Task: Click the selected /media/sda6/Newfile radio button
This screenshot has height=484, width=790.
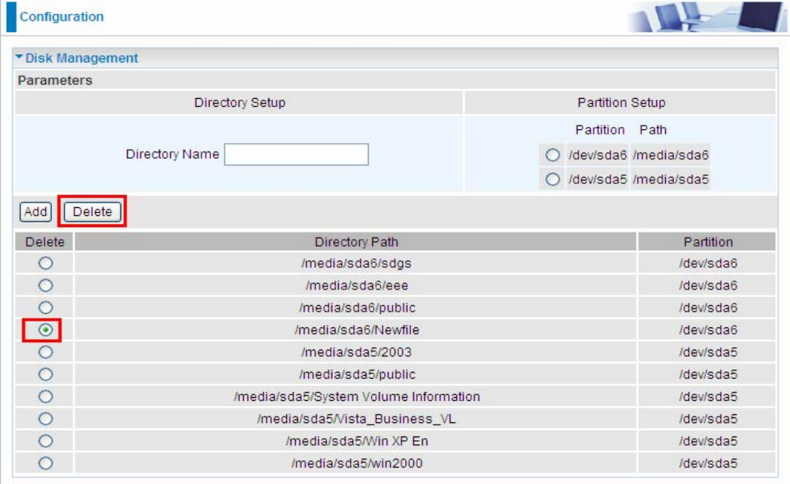Action: (x=46, y=330)
